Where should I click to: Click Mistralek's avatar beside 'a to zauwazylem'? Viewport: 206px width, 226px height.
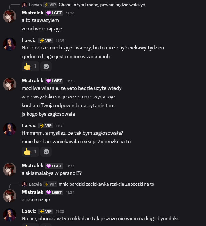tap(10, 16)
